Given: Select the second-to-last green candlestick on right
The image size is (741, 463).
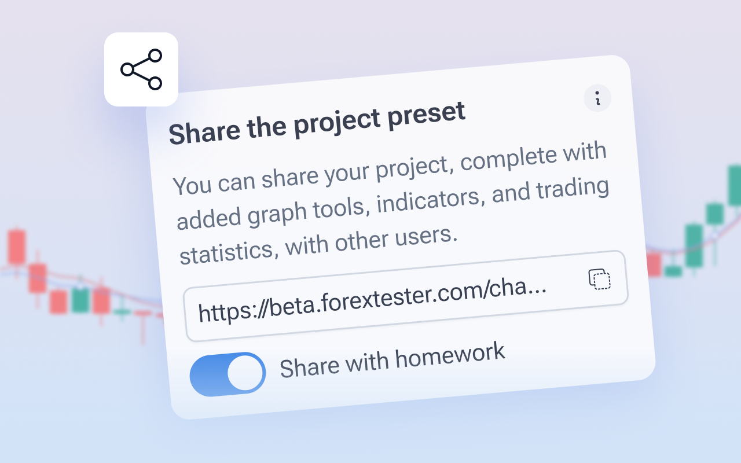Looking at the screenshot, I should click(x=715, y=214).
